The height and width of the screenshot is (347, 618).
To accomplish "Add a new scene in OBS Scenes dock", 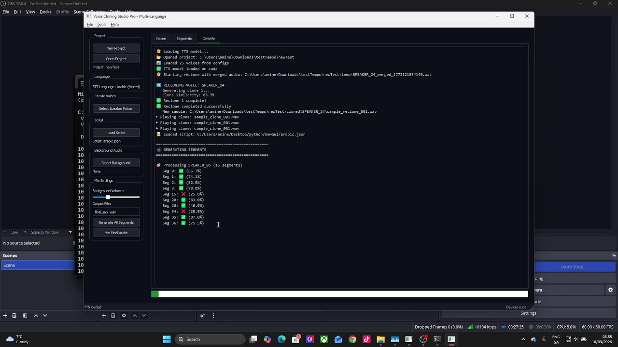I will coord(5,316).
